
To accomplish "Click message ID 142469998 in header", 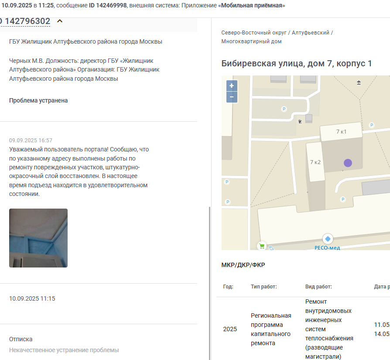I will tap(108, 6).
